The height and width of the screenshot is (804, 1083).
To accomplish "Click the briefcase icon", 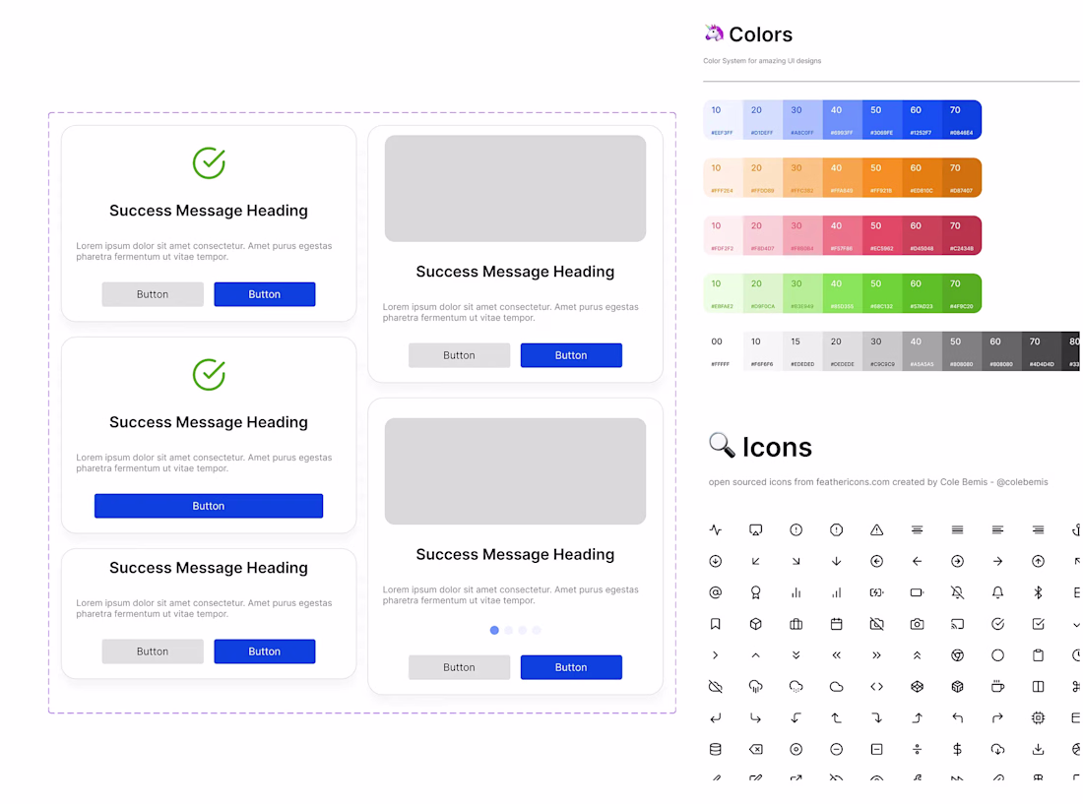I will coord(796,624).
